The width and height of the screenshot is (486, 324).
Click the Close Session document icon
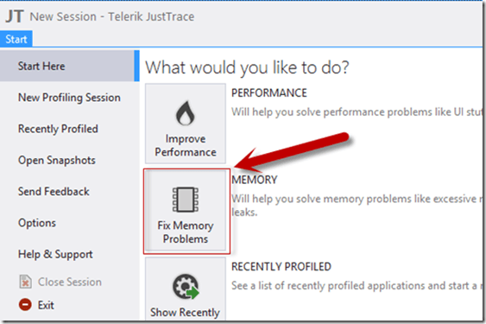point(25,282)
